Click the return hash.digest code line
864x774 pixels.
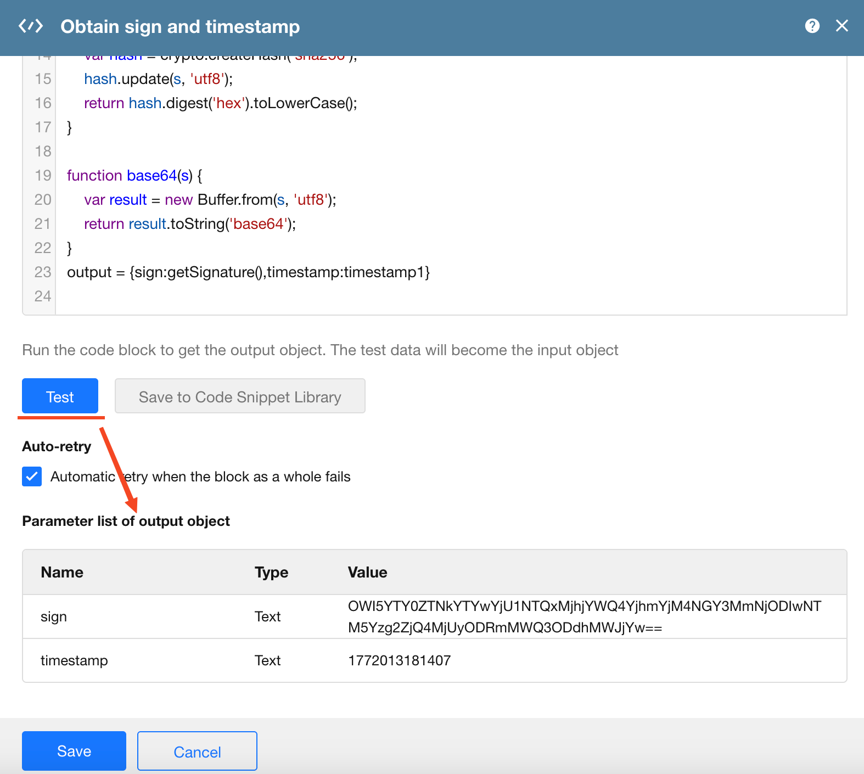[x=220, y=103]
